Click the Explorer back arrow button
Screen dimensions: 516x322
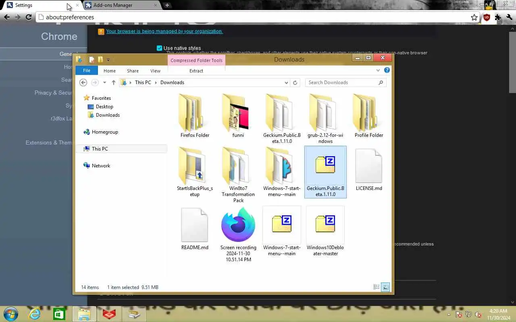tap(83, 83)
